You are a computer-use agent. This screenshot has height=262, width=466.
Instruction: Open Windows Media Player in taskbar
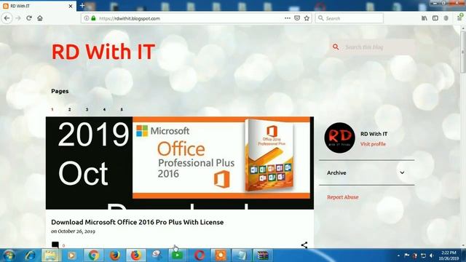[x=71, y=255]
